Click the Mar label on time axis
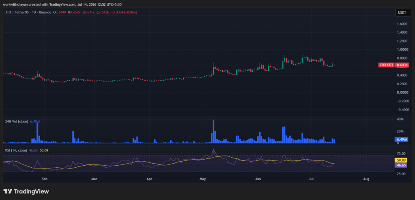 tap(94, 179)
